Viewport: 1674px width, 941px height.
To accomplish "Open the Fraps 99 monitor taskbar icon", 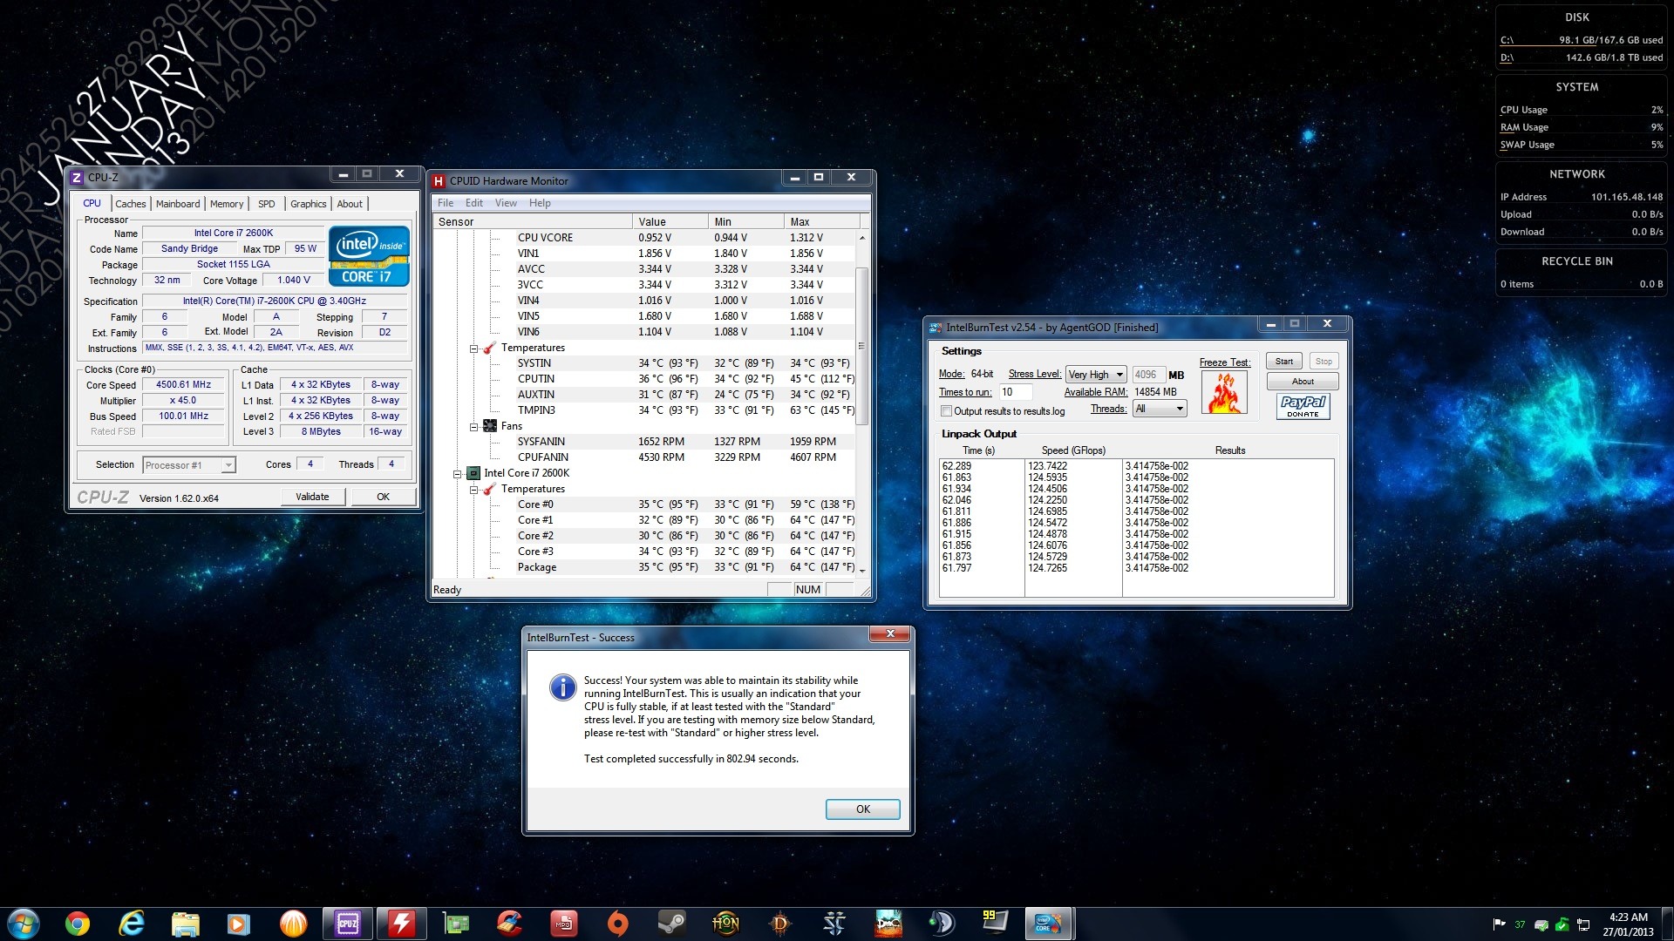I will pyautogui.click(x=995, y=923).
